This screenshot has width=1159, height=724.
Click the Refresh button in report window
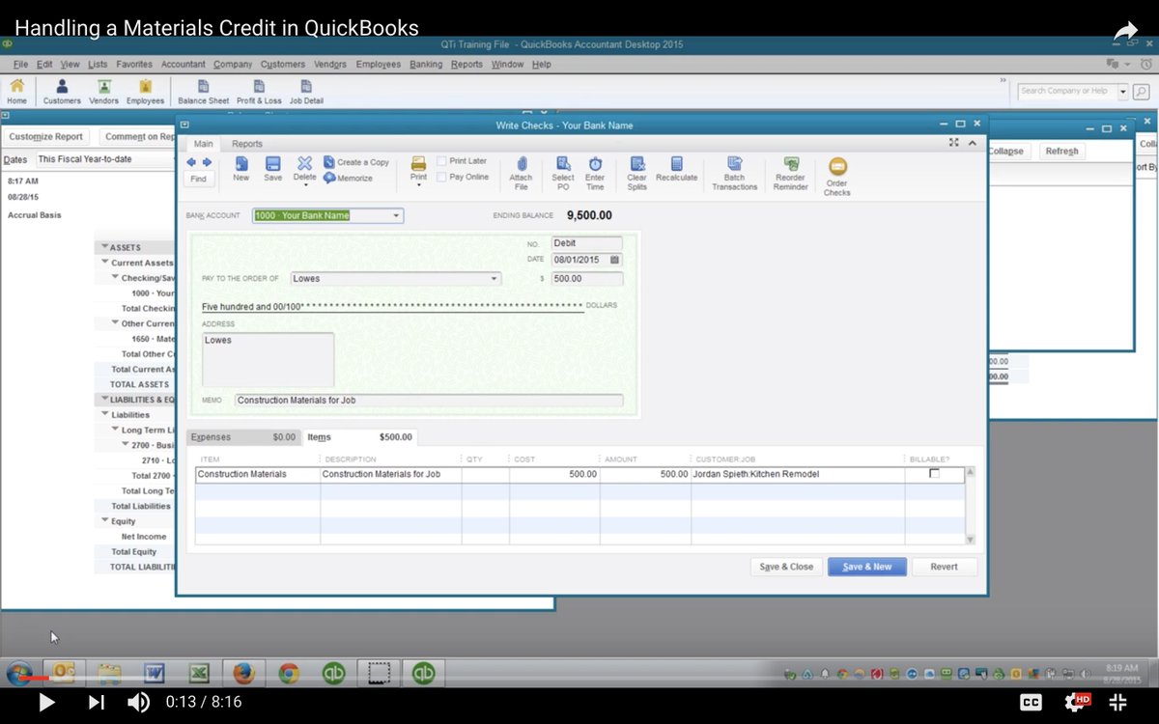click(1061, 152)
